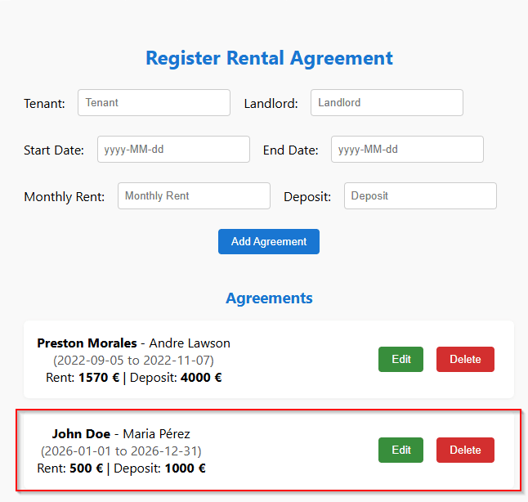Focus the Landlord input field
This screenshot has width=528, height=502.
coord(387,103)
